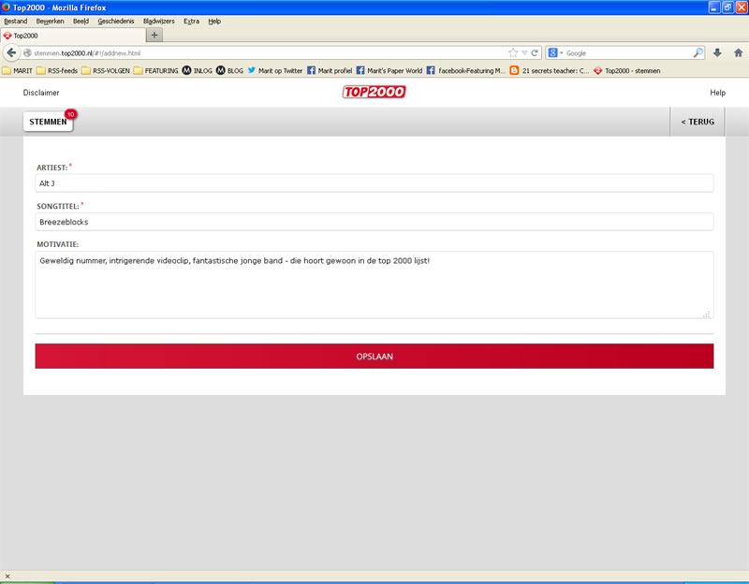Click the TOP2000 logo in the header
Viewport: 749px width, 584px height.
pyautogui.click(x=374, y=93)
